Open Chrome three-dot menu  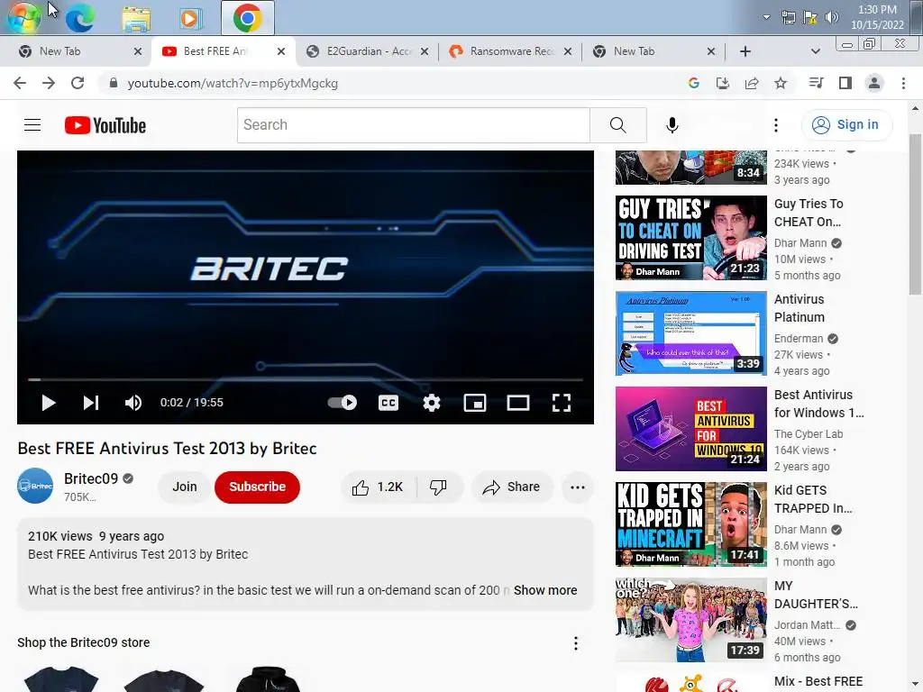(903, 83)
